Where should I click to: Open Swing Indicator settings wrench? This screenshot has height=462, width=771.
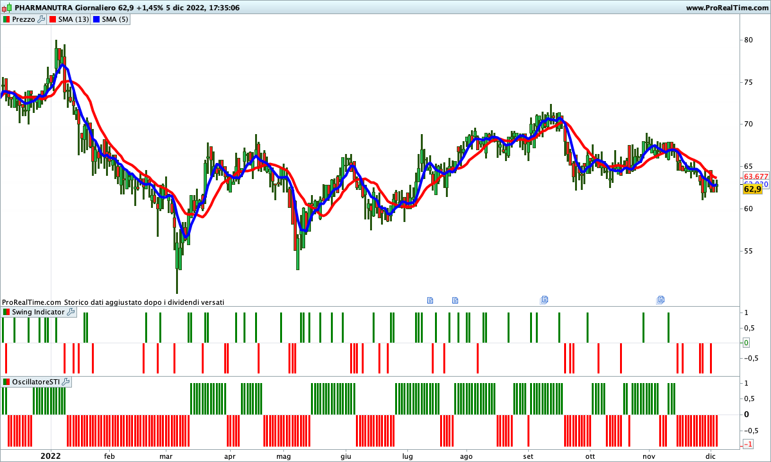pyautogui.click(x=71, y=312)
